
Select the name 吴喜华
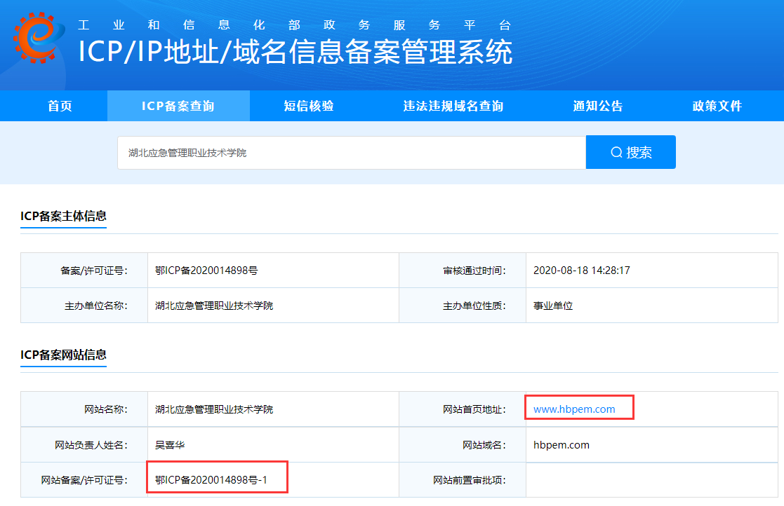coord(169,444)
